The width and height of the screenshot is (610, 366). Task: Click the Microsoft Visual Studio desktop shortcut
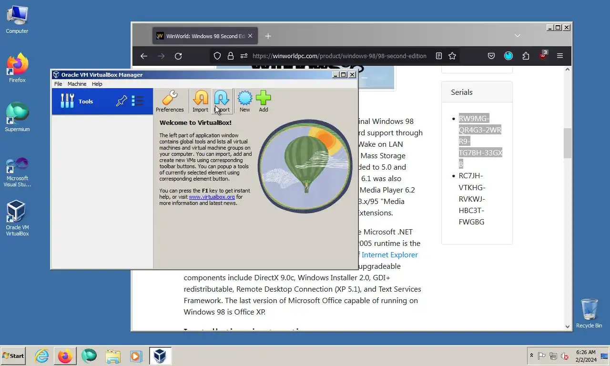(x=17, y=172)
